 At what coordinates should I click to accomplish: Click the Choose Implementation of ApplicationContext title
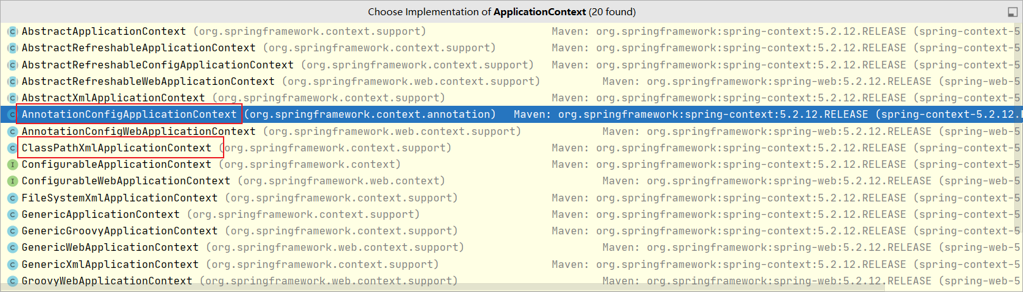point(502,12)
